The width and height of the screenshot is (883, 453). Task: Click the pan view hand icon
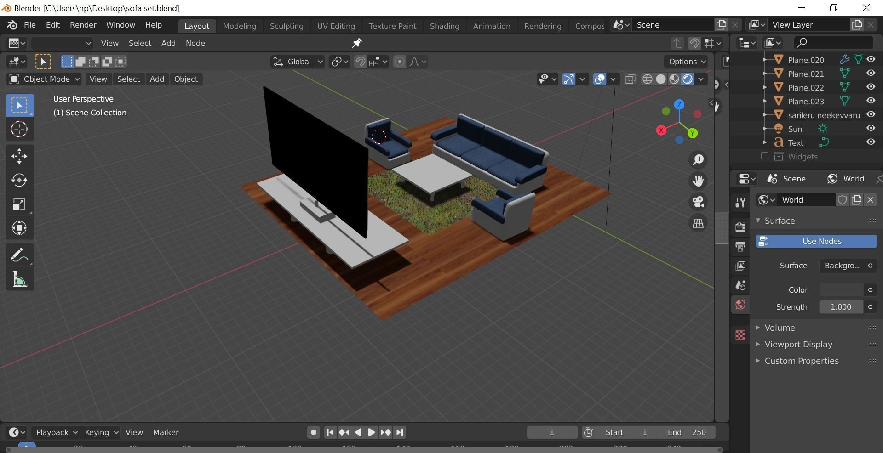(x=698, y=181)
